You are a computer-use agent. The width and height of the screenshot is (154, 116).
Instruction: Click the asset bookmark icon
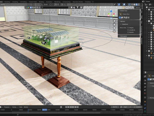coord(72,7)
